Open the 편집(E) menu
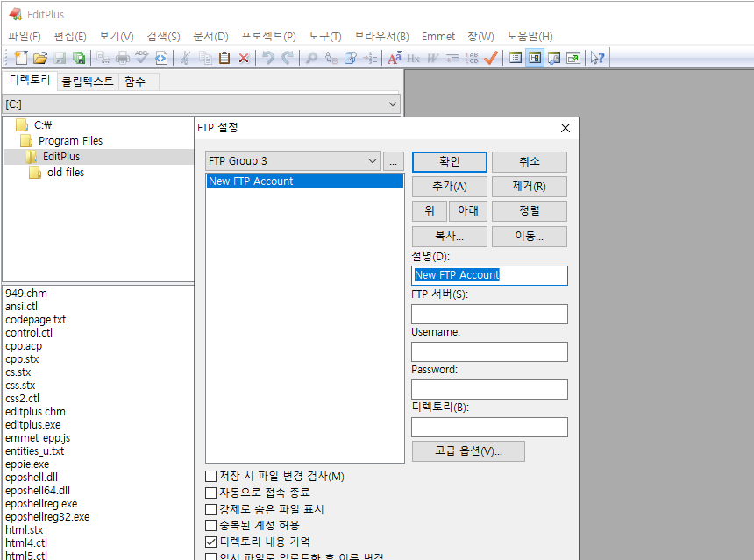Screen dimensions: 754x560 tap(70, 37)
